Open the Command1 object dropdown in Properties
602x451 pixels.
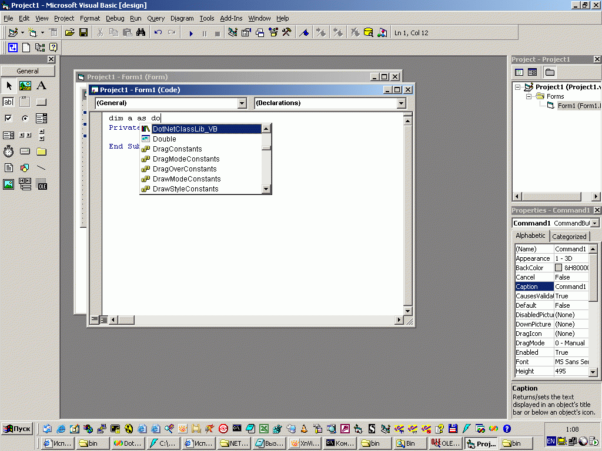tap(595, 223)
